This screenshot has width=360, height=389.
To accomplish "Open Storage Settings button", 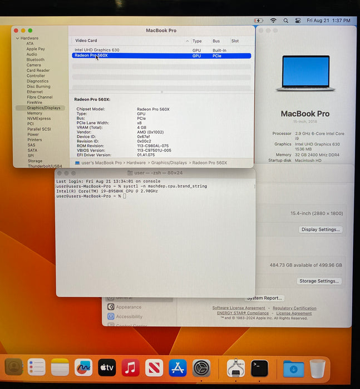I will click(319, 281).
